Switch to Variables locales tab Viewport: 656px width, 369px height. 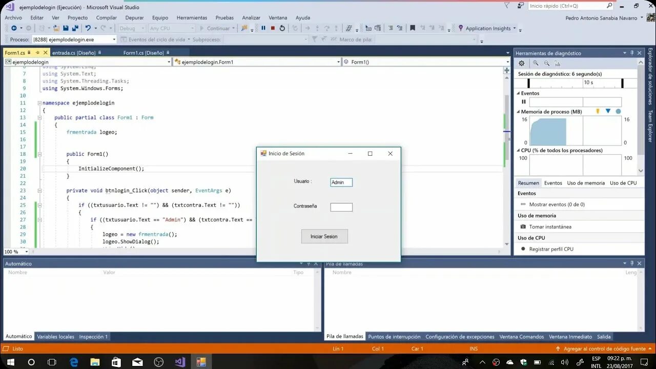[x=55, y=337]
